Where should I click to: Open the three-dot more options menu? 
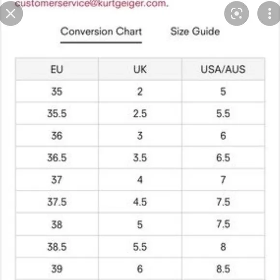click(269, 14)
